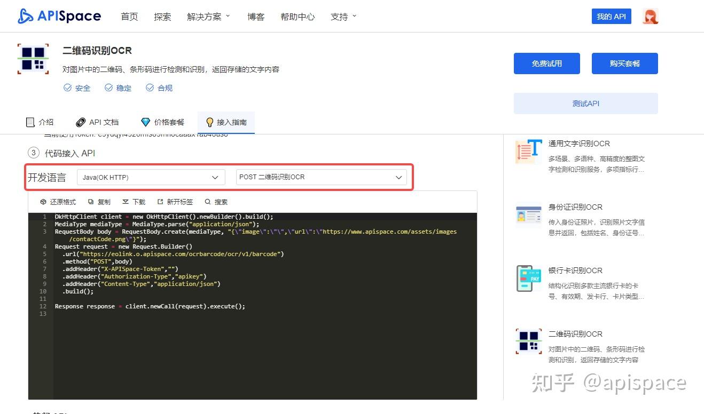Click the APISpace logo icon
This screenshot has width=704, height=414.
24,16
